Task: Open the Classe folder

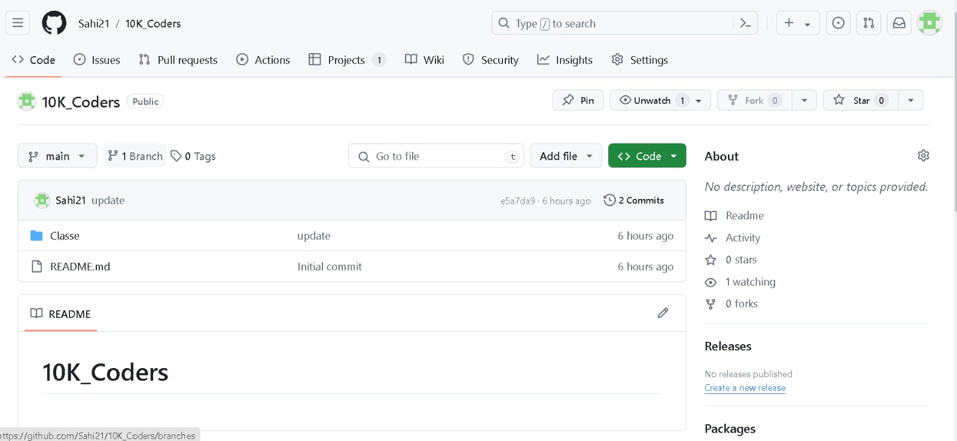Action: tap(65, 236)
